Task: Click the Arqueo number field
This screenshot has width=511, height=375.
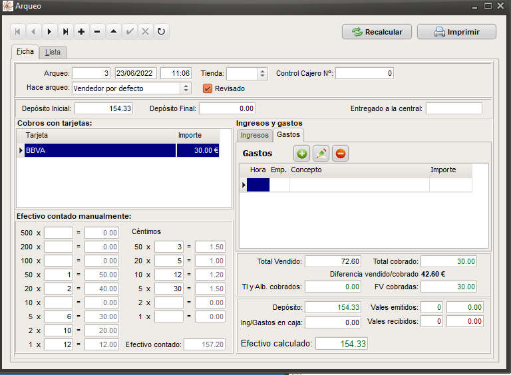Action: [91, 73]
